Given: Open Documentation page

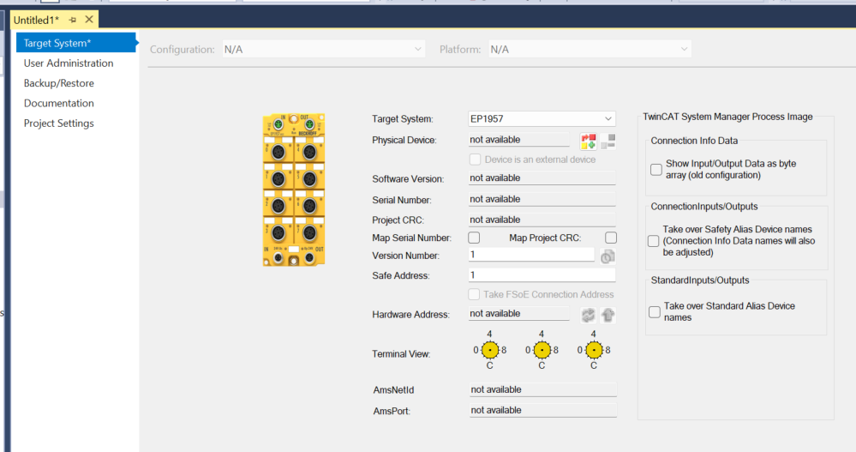Looking at the screenshot, I should [x=59, y=103].
